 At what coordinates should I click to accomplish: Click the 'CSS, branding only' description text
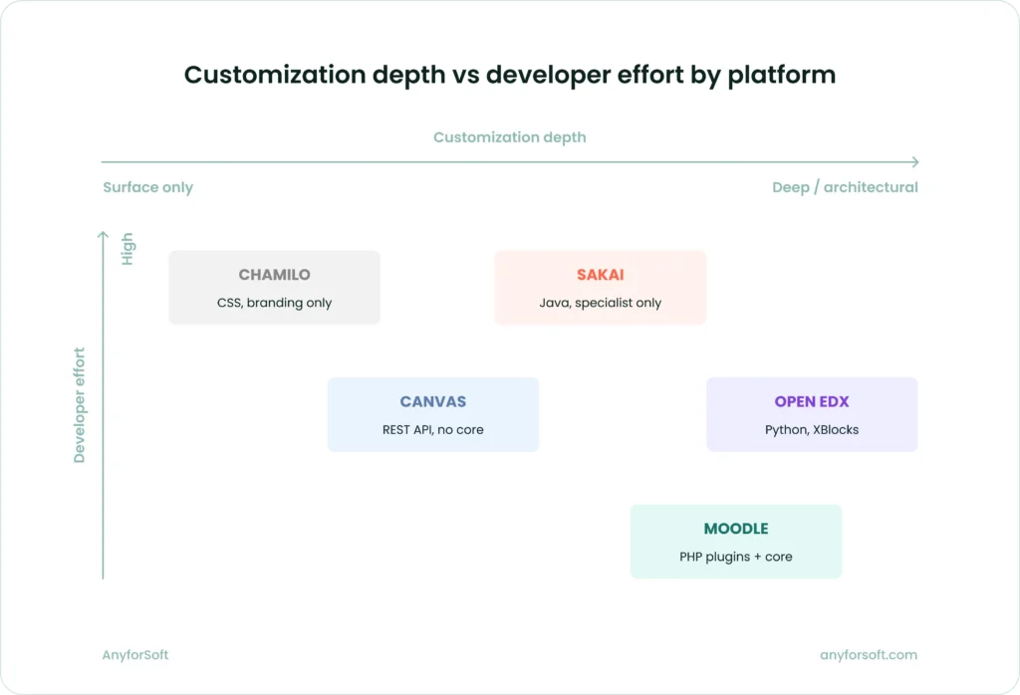tap(274, 303)
